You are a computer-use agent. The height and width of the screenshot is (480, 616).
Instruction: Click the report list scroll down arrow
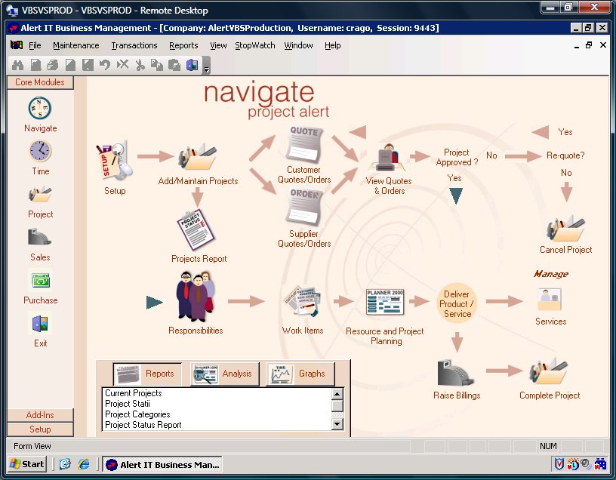[337, 424]
